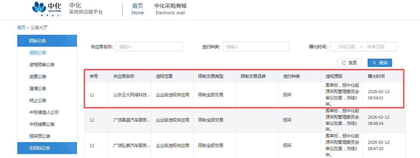Open 资格预审公告 in sidebar
The height and width of the screenshot is (158, 420).
pos(42,65)
